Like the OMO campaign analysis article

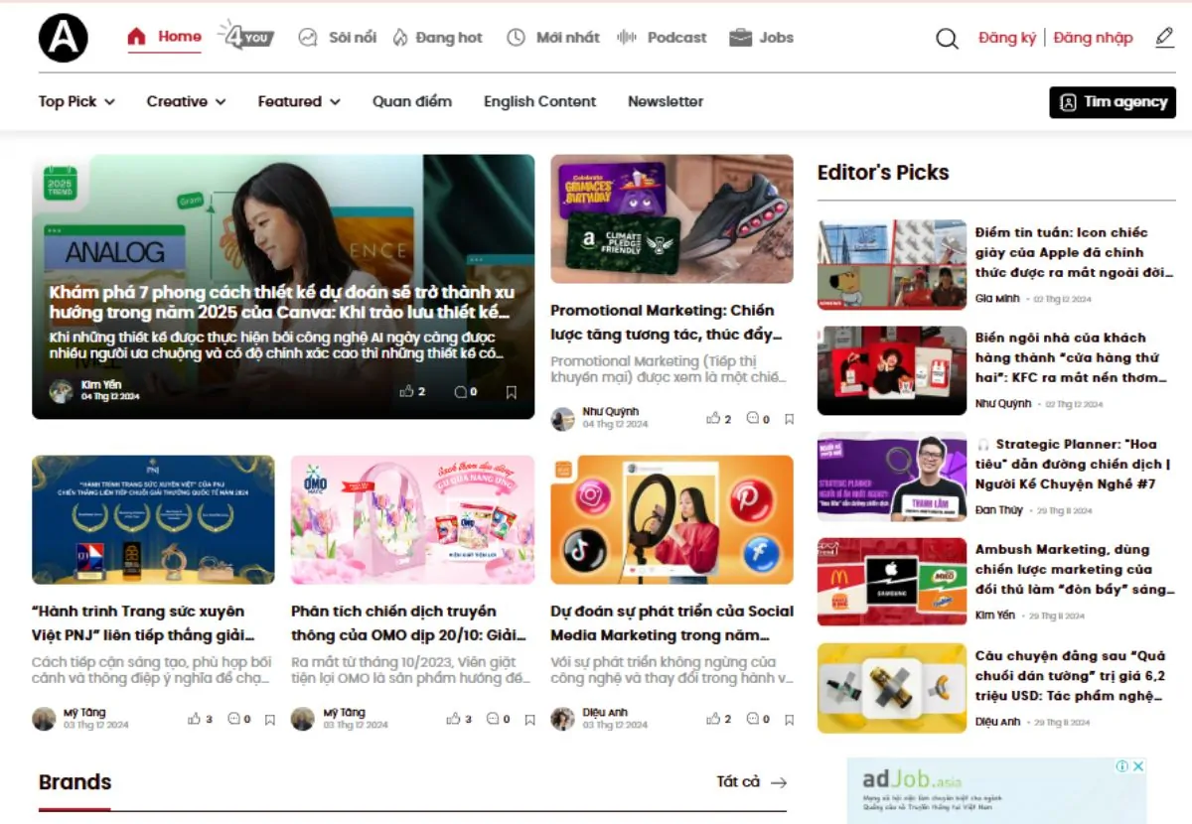click(453, 719)
